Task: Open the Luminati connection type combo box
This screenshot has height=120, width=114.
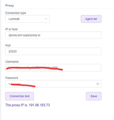Action: coord(27,19)
